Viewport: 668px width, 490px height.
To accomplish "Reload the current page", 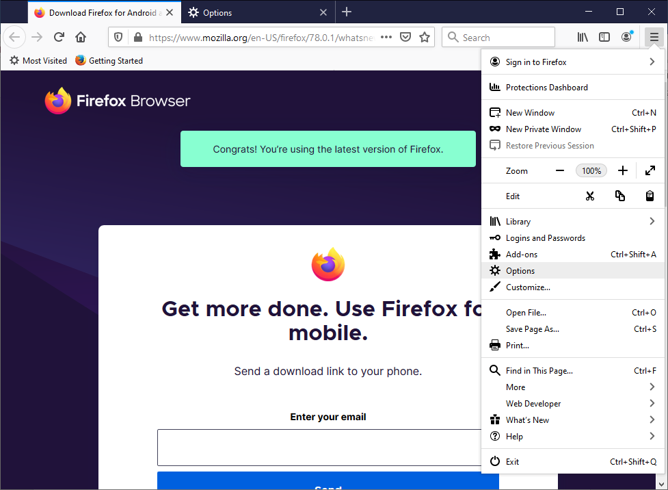I will click(x=59, y=37).
